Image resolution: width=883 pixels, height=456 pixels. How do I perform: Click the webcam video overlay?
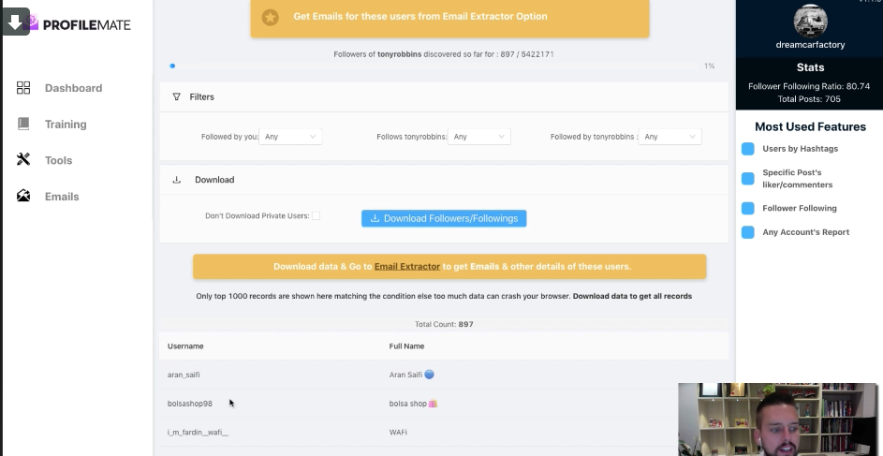point(778,419)
